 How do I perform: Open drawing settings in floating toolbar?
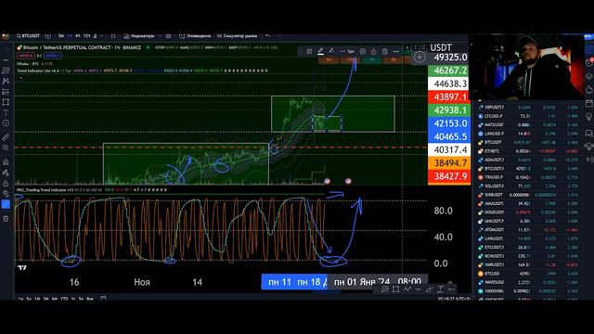[x=363, y=51]
